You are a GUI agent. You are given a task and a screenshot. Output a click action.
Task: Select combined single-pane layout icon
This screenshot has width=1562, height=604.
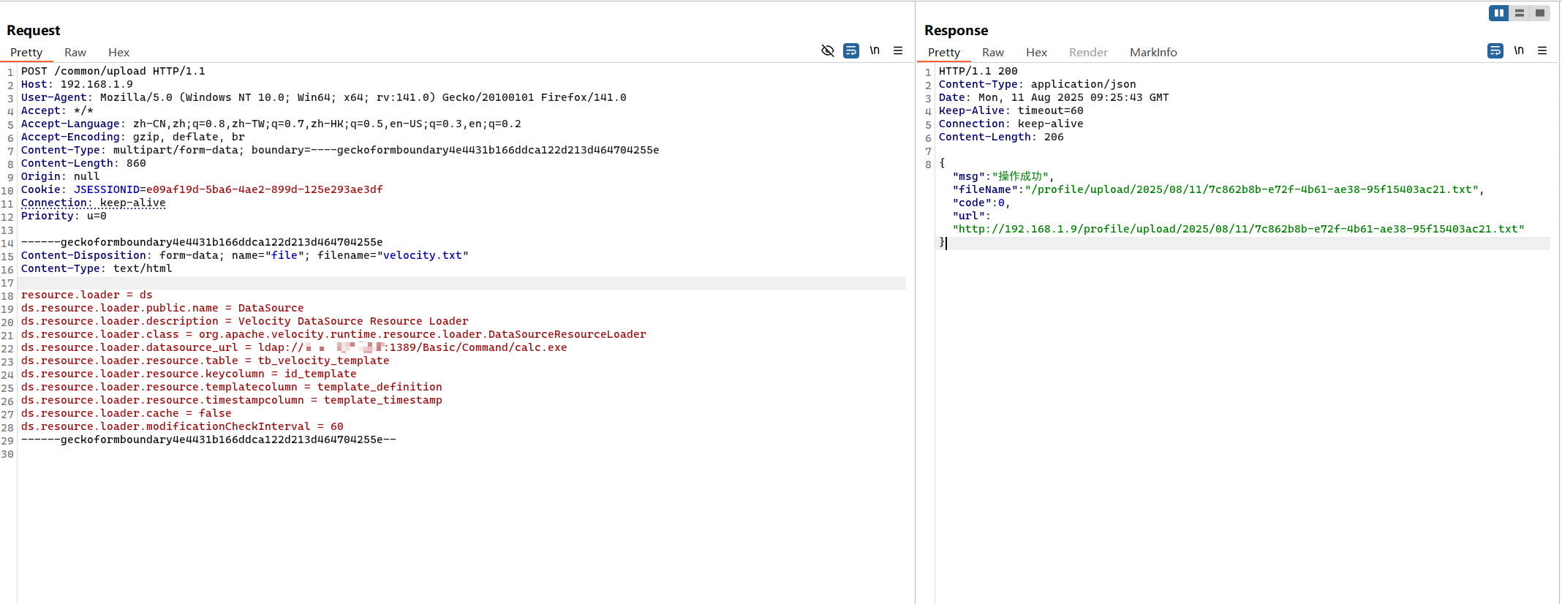point(1540,13)
